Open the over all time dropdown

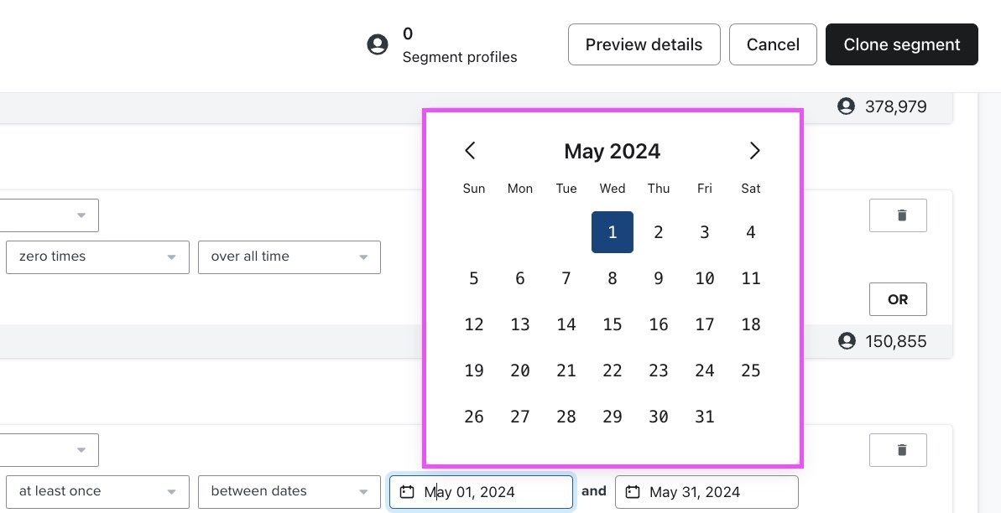(x=289, y=257)
